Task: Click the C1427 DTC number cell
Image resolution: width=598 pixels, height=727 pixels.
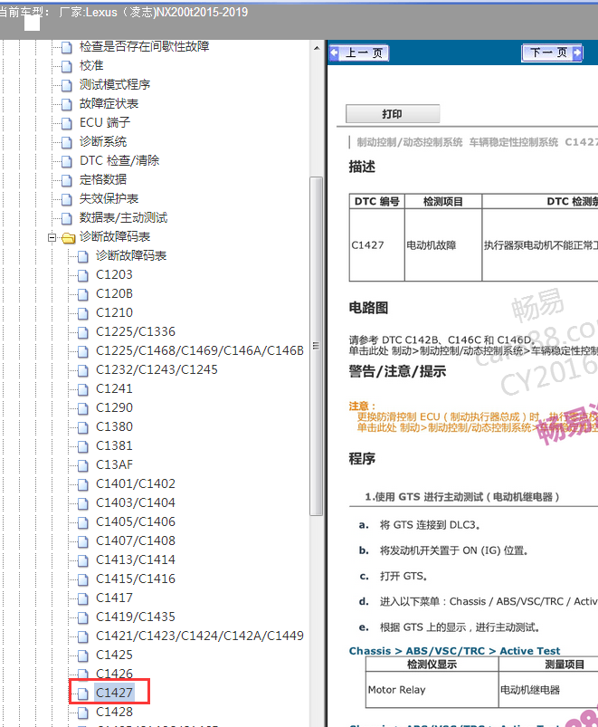Action: [376, 244]
